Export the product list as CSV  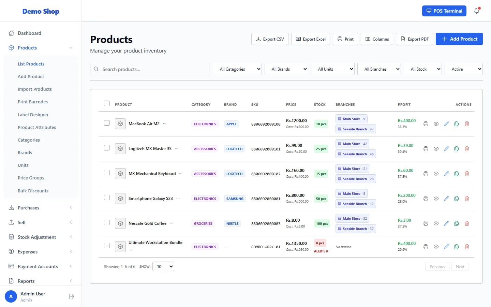pyautogui.click(x=270, y=39)
